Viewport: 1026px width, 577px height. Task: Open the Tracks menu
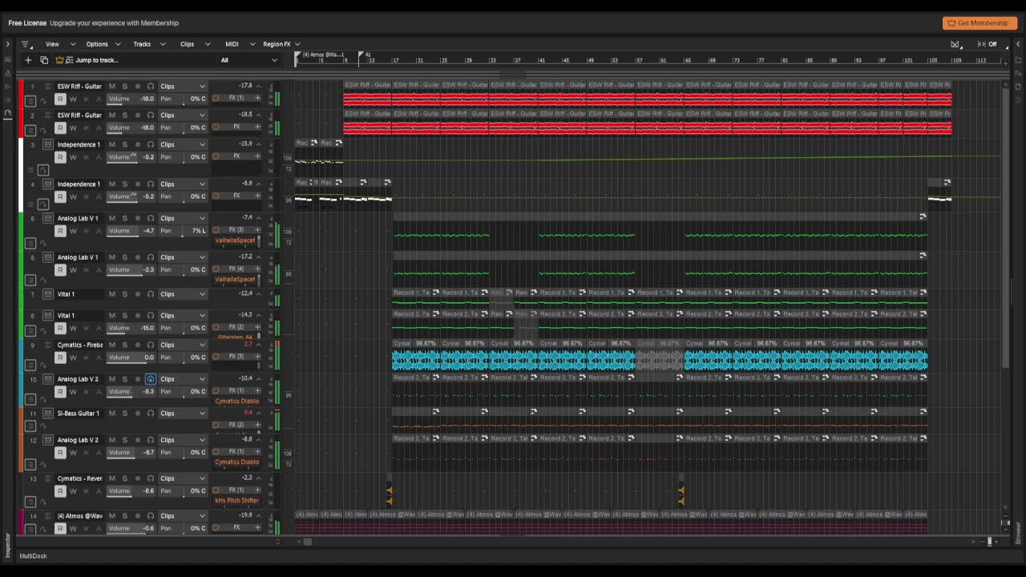142,44
